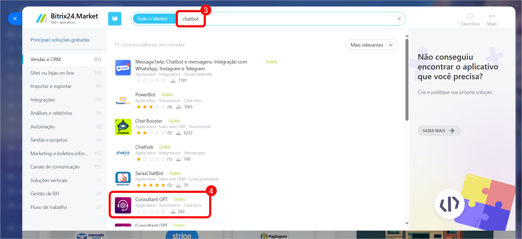The image size is (522, 239).
Task: Click the download icon beside 6232
Action: pos(178,133)
